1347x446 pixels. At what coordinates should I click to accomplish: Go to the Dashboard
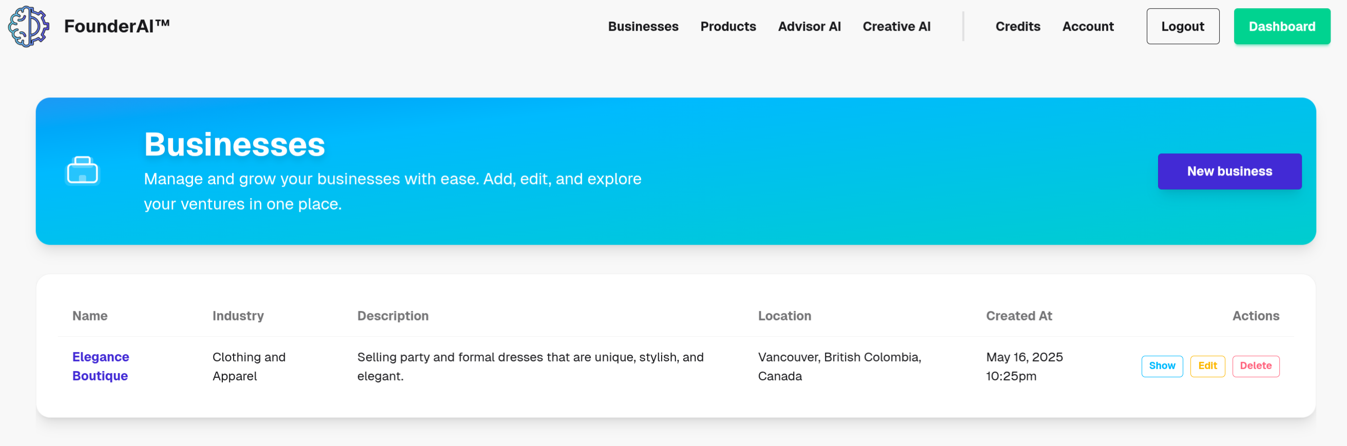tap(1282, 26)
